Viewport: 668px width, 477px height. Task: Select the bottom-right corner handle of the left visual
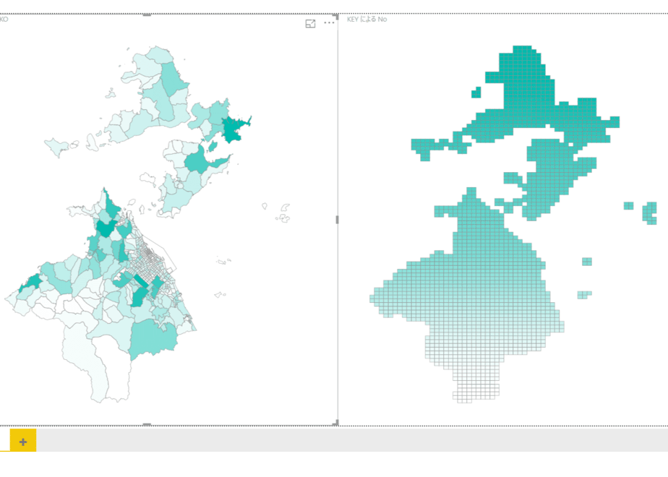[335, 423]
